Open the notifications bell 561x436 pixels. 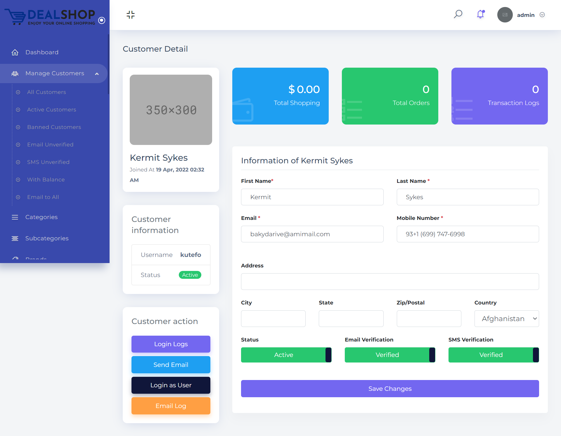480,14
